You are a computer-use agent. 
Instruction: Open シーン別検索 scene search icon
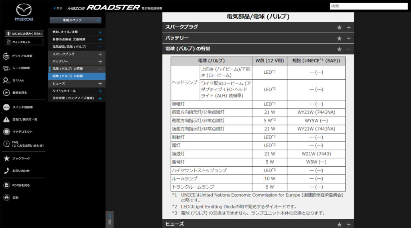pyautogui.click(x=6, y=68)
